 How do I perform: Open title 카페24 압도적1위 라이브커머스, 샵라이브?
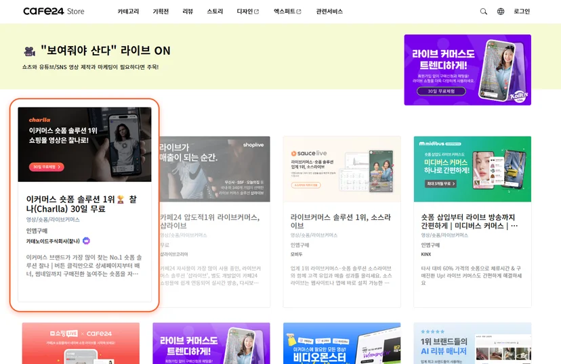pyautogui.click(x=209, y=221)
